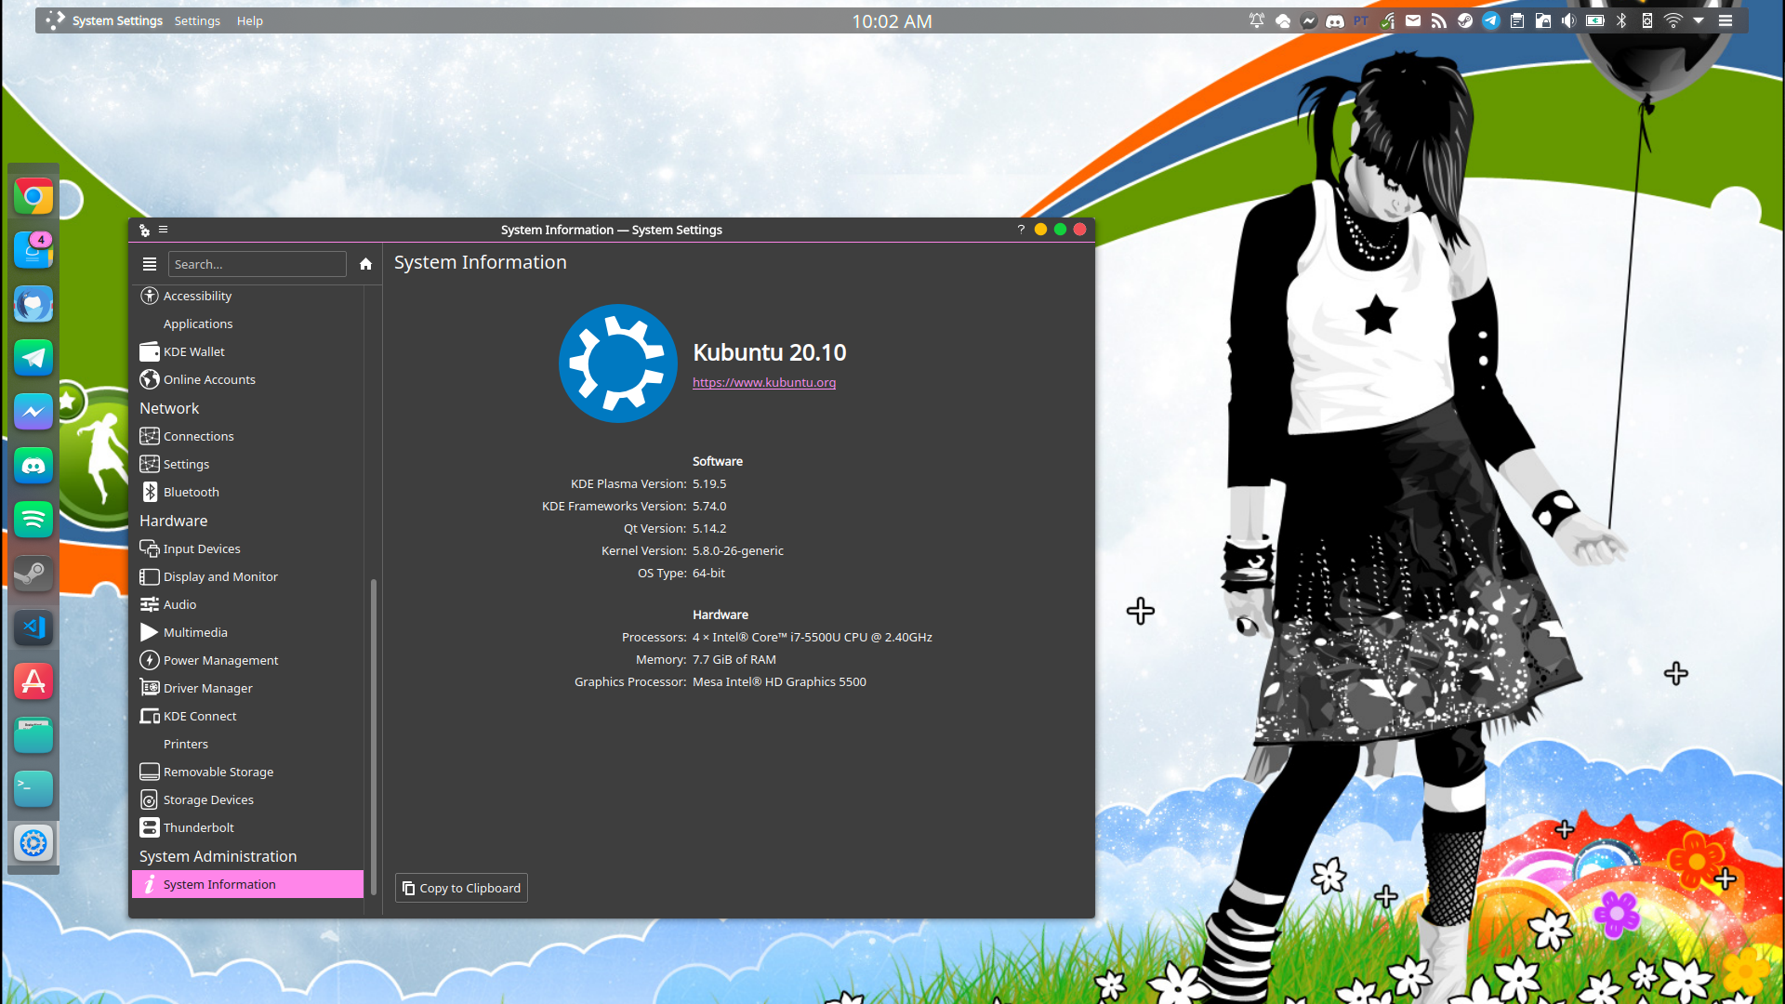Click the notifications bell tray icon
Viewport: 1785px width, 1004px height.
point(1257,20)
